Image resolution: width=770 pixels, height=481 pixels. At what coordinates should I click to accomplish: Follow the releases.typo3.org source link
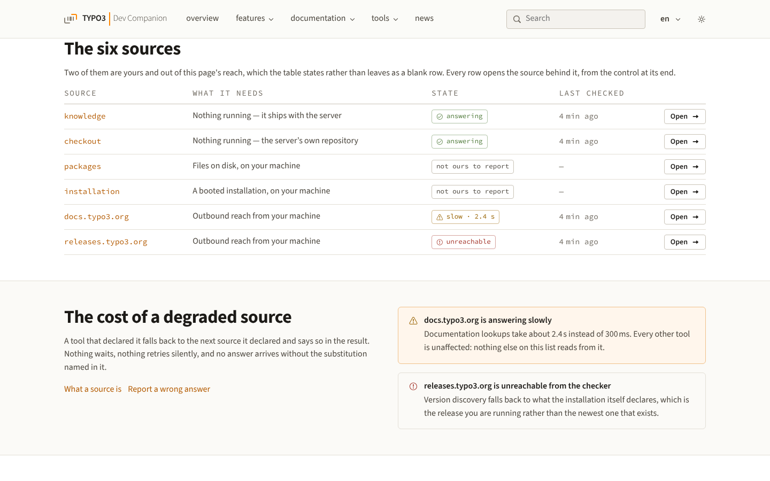click(106, 242)
